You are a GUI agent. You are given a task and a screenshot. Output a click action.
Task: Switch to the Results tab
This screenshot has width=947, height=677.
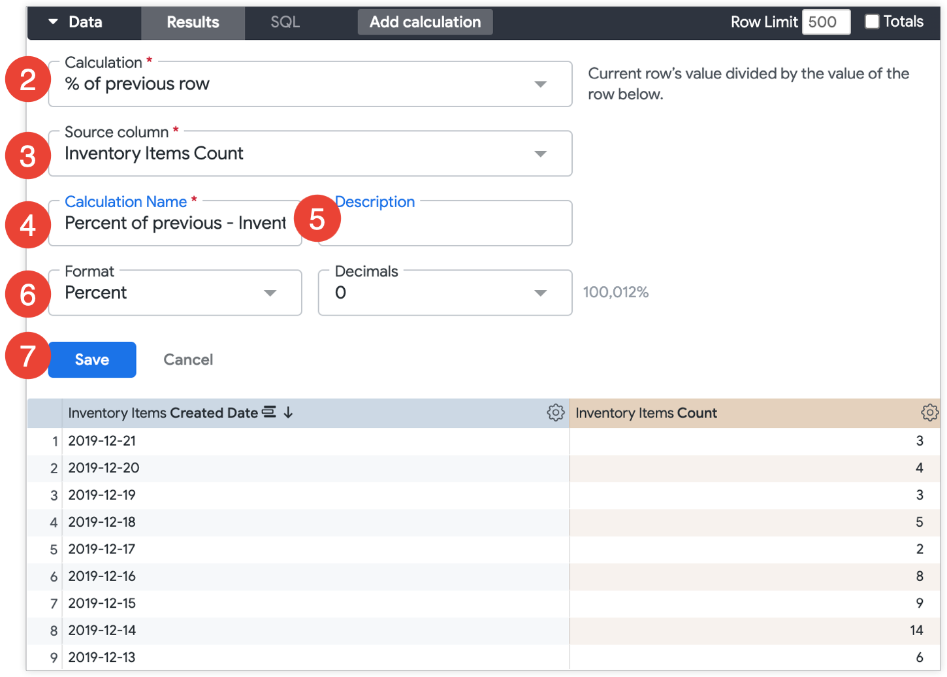coord(193,22)
